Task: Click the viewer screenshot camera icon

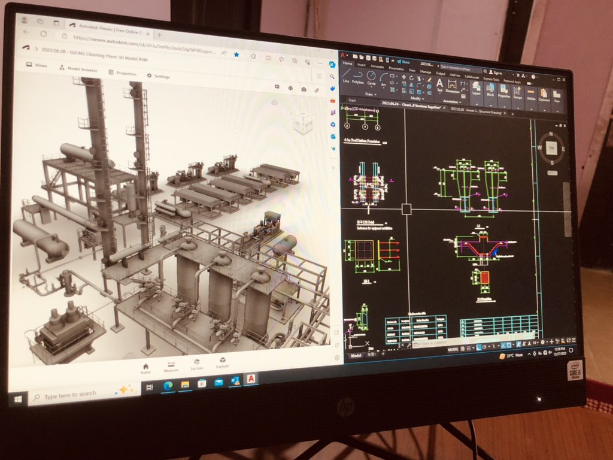Action: [304, 89]
